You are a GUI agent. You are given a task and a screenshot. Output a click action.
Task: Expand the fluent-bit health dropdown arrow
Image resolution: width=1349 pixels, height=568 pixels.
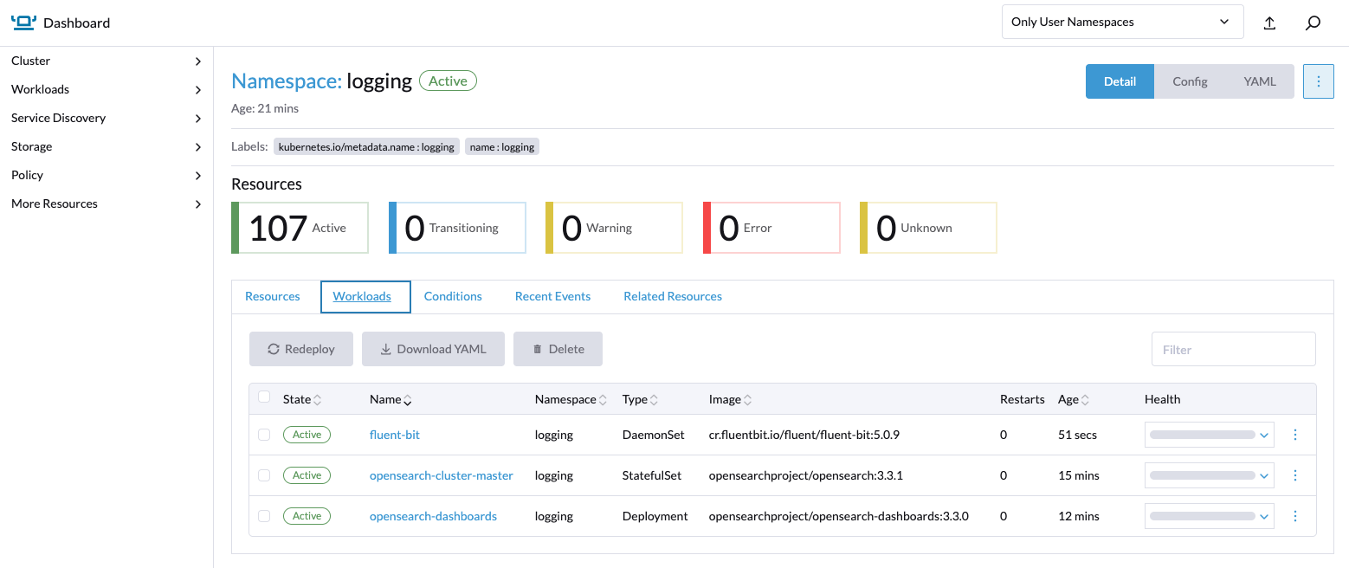pyautogui.click(x=1265, y=435)
